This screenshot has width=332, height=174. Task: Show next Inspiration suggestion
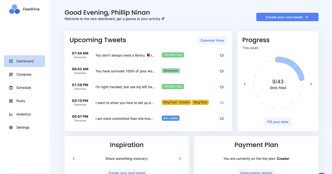coord(180,159)
